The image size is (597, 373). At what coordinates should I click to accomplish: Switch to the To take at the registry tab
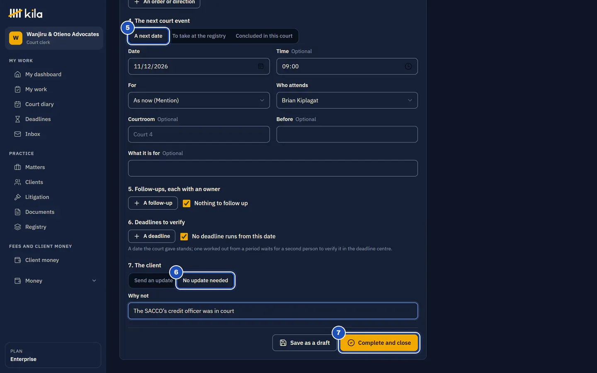[x=199, y=36]
